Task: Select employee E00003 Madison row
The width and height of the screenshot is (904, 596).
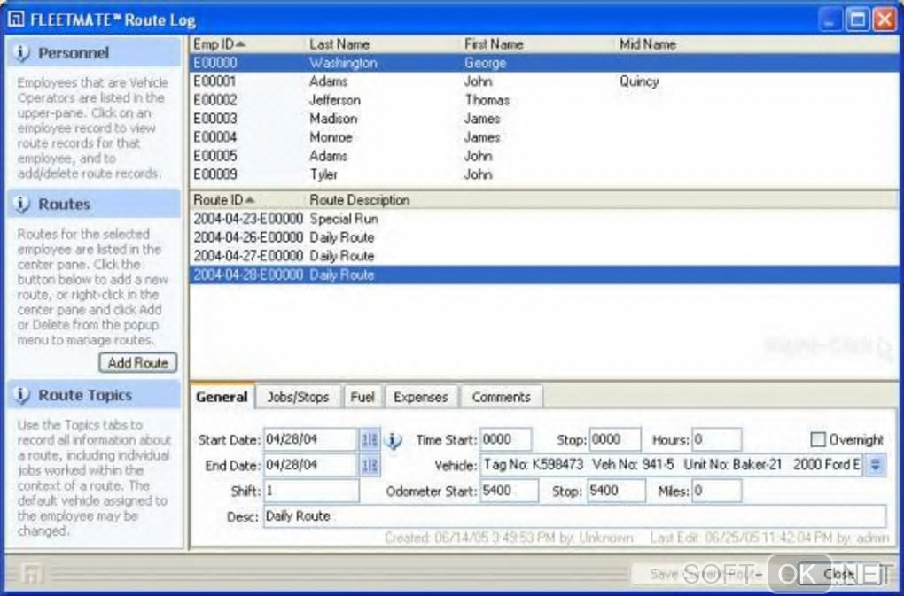Action: coord(543,119)
